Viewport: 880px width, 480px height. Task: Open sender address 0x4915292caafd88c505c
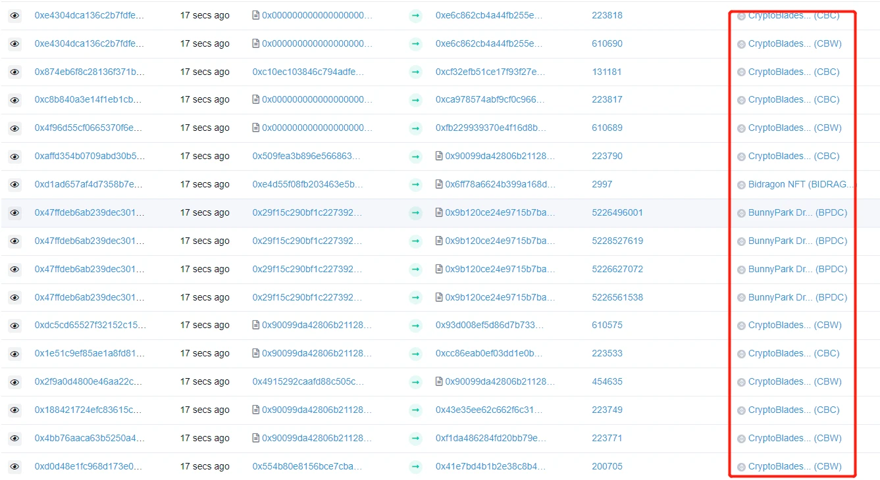point(308,381)
